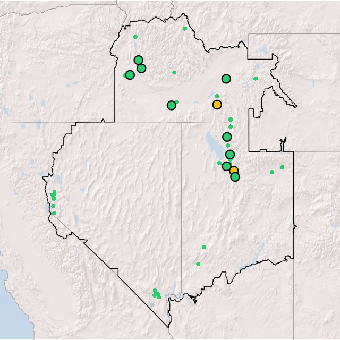This screenshot has width=340, height=340.
Task: Click isolated large green circle northeast of upper yellow marker
Action: [x=226, y=79]
